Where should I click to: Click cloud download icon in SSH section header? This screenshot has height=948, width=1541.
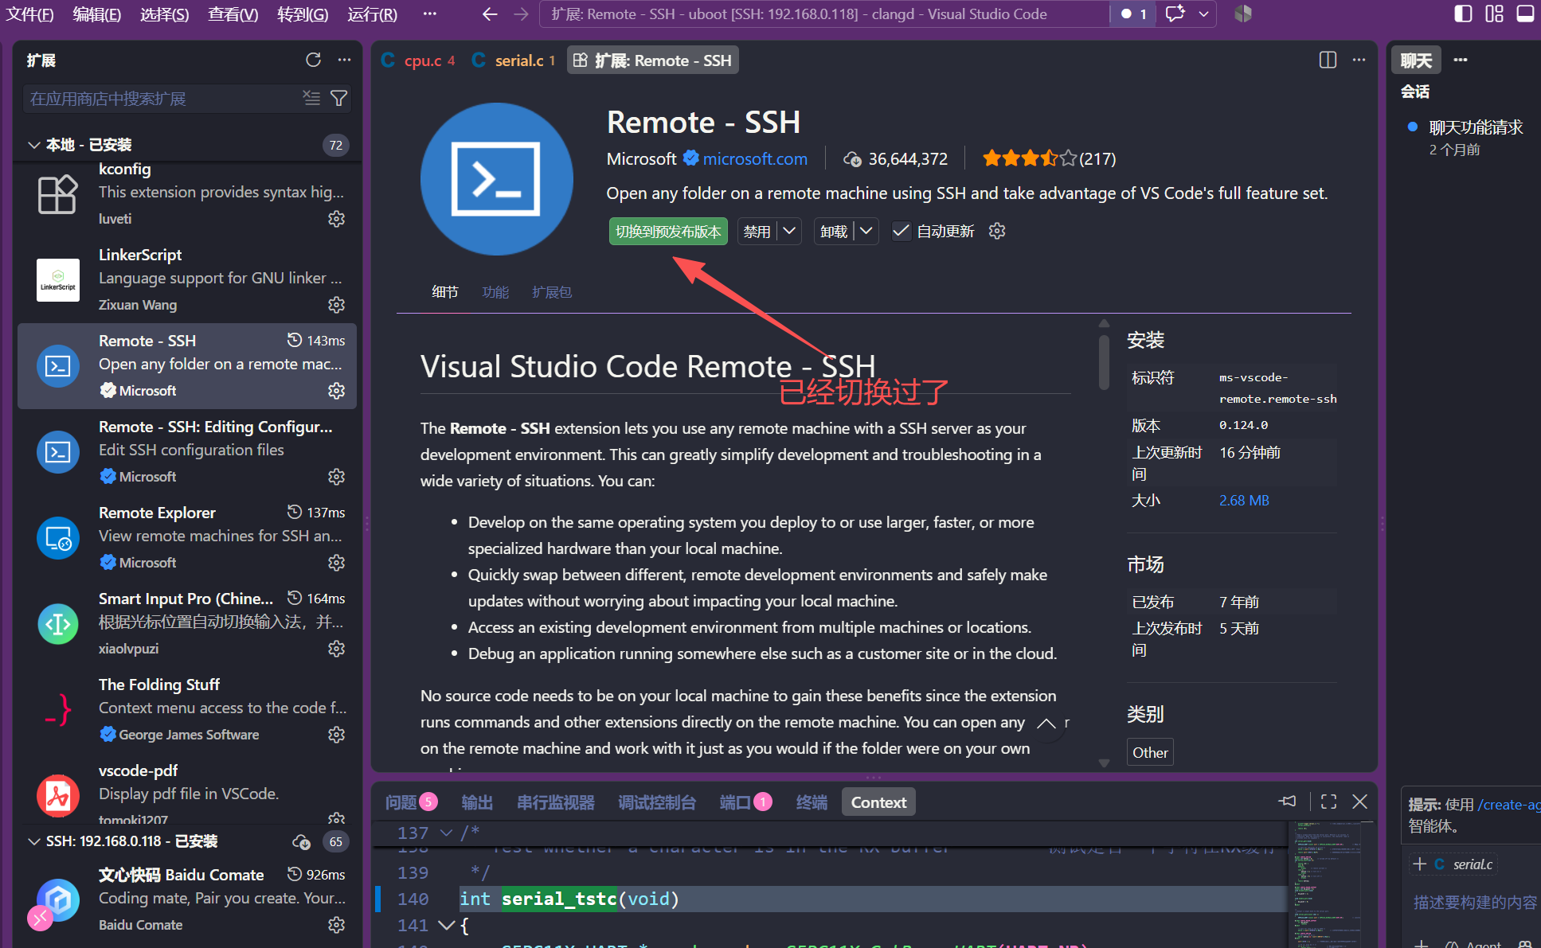pyautogui.click(x=301, y=841)
